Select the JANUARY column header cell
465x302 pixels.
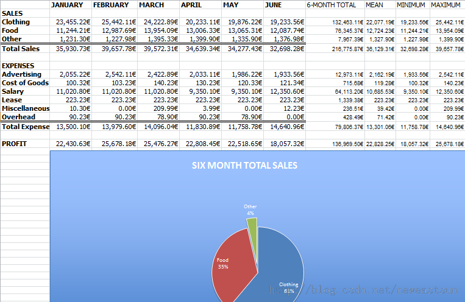pyautogui.click(x=71, y=5)
